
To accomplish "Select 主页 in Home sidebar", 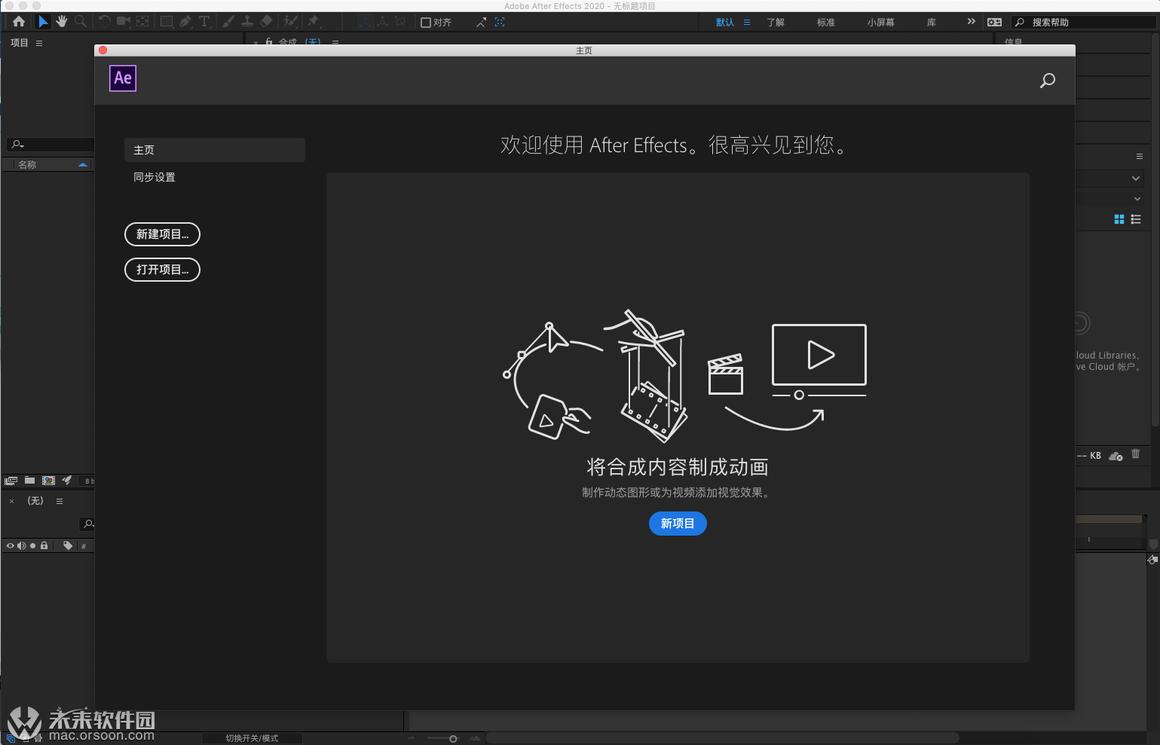I will click(x=215, y=150).
